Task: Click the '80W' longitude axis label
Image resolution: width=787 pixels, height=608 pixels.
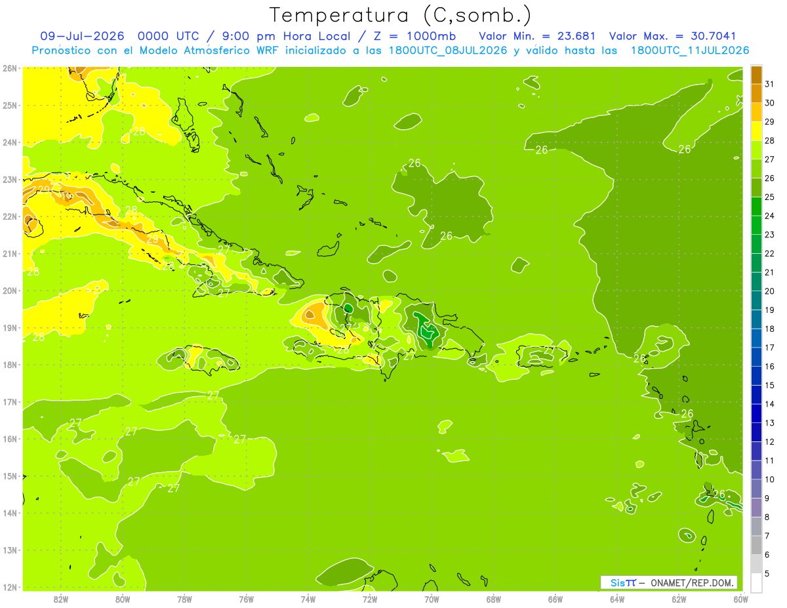Action: [123, 599]
